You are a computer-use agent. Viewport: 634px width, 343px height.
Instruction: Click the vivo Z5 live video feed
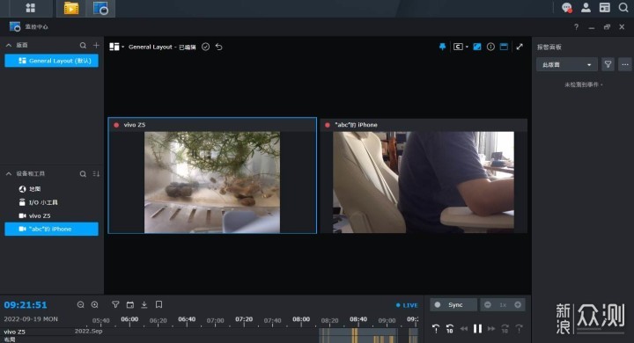(x=212, y=182)
